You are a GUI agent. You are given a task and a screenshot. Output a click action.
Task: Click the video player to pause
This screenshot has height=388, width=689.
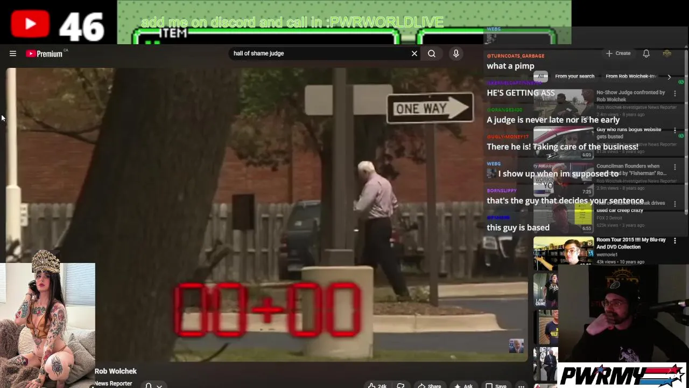pyautogui.click(x=268, y=214)
